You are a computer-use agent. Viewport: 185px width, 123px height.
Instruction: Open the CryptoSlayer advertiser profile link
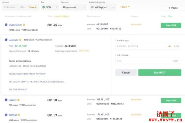click(x=15, y=25)
